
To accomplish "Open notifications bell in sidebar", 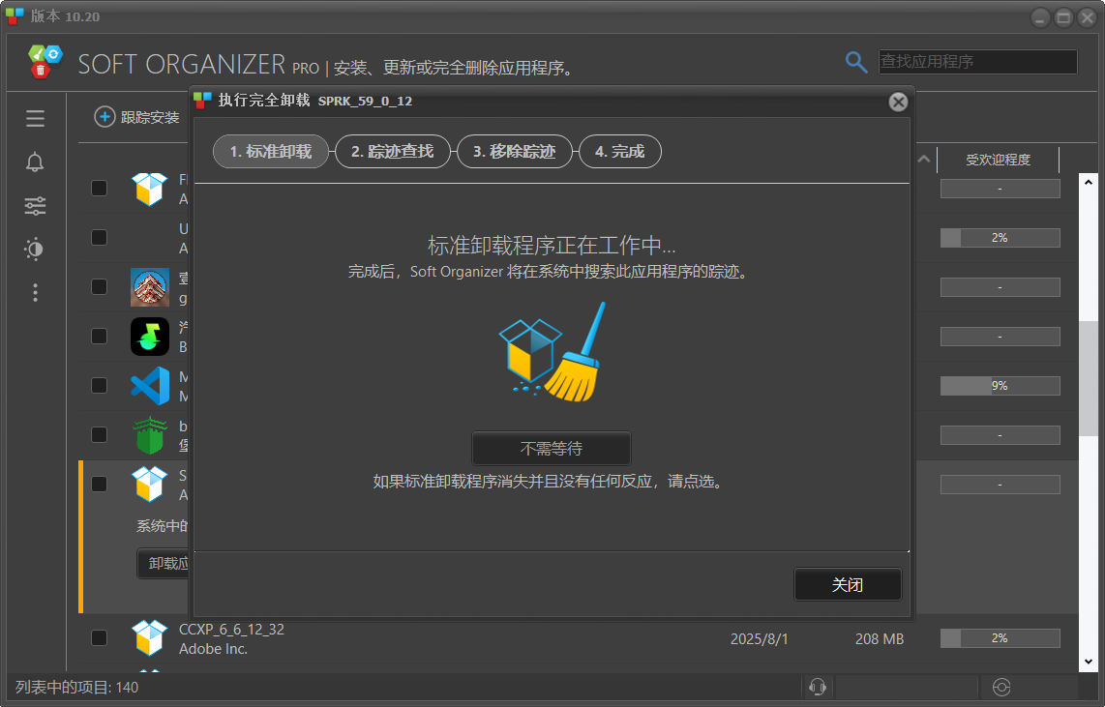I will [x=35, y=162].
